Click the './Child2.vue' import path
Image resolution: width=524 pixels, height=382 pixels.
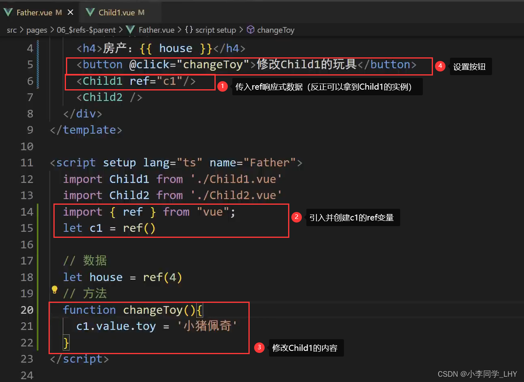coord(236,195)
